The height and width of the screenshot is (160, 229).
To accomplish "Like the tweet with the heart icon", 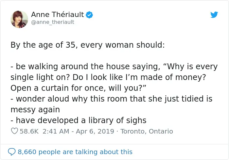I will pos(14,131).
